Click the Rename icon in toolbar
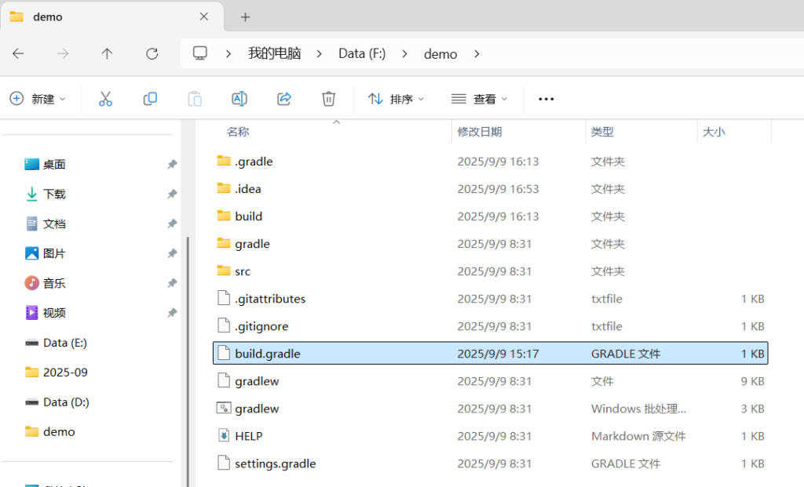 tap(239, 99)
